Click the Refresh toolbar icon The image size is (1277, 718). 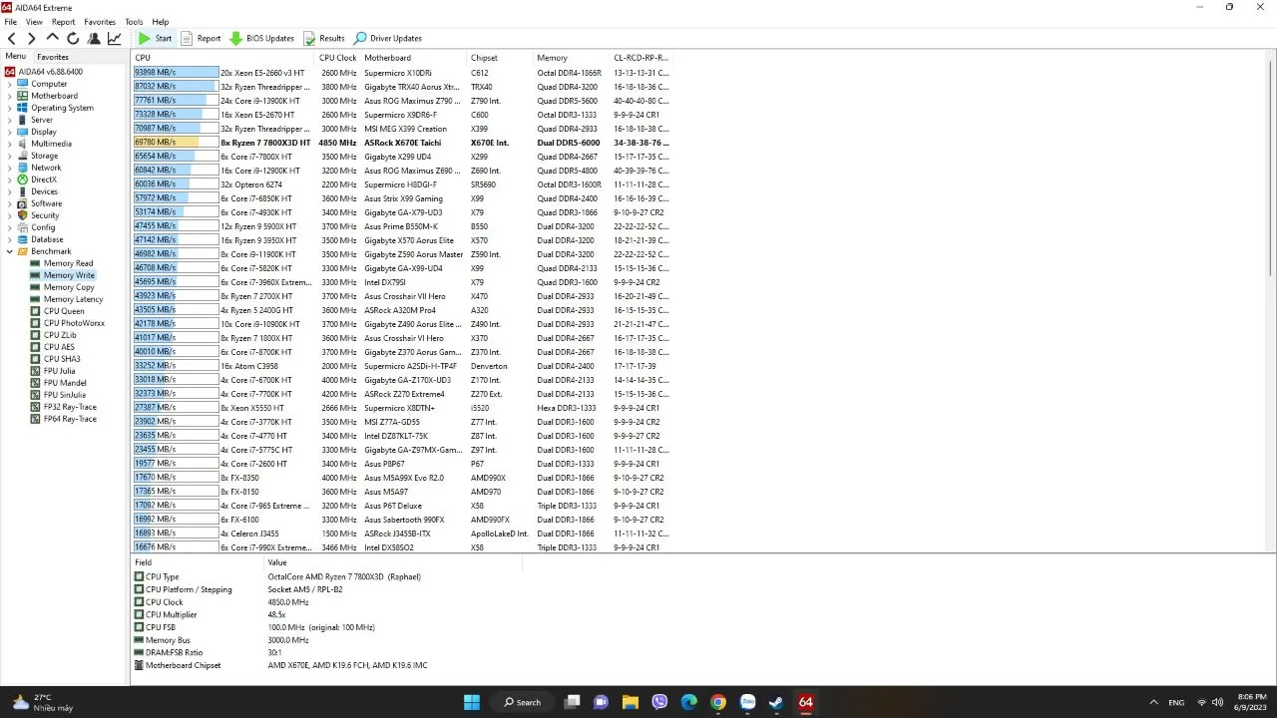pyautogui.click(x=73, y=39)
